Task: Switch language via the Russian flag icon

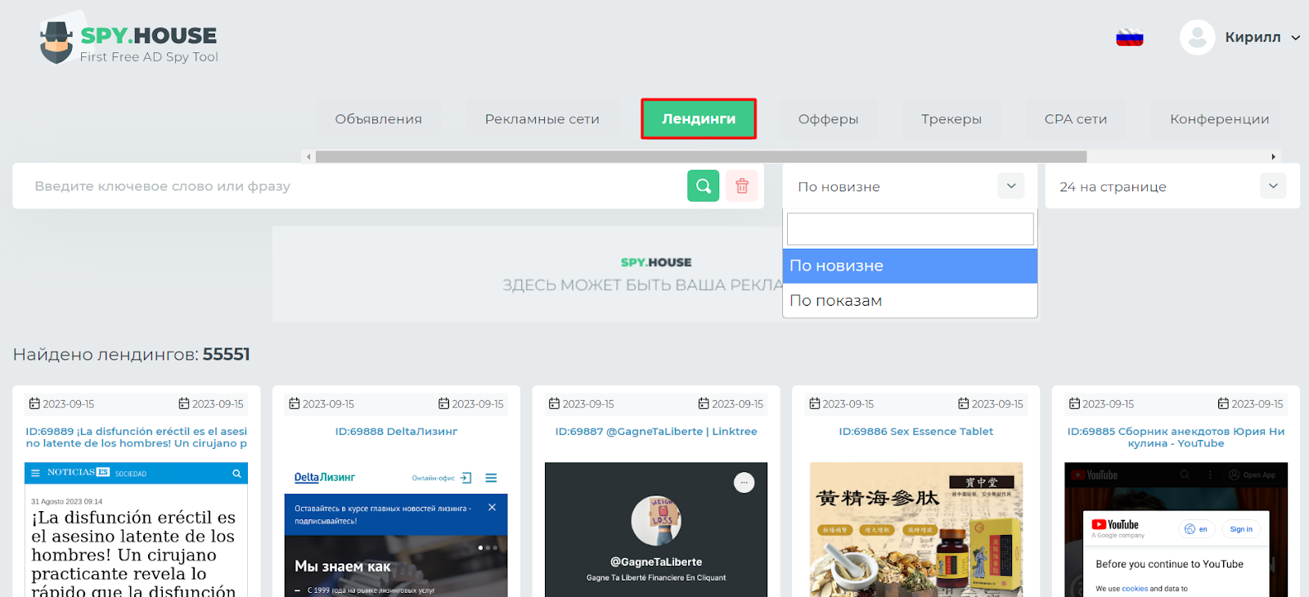Action: tap(1130, 37)
